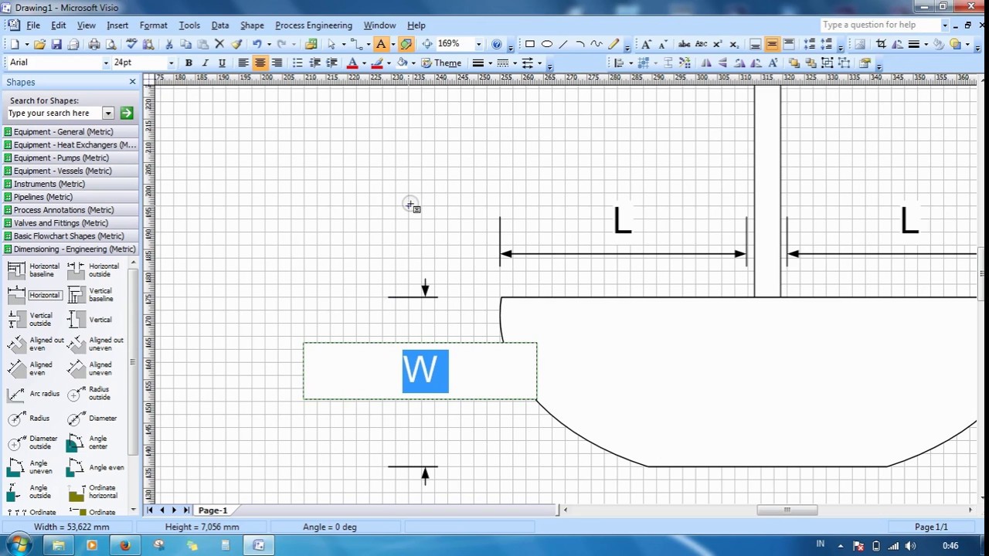989x556 pixels.
Task: Toggle Bold formatting
Action: click(x=189, y=63)
